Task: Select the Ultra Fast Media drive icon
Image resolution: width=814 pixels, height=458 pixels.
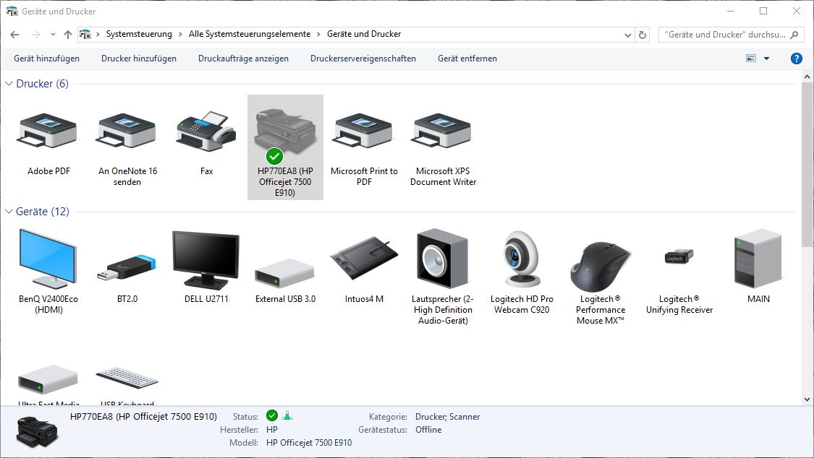Action: tap(48, 380)
